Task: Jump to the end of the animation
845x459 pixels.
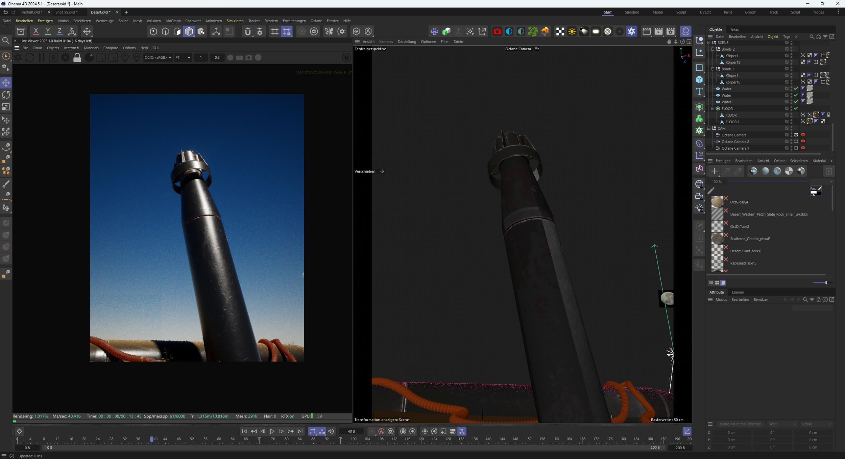Action: point(300,431)
